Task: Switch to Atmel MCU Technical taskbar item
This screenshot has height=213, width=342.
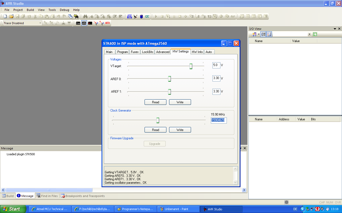Action: tap(50, 209)
